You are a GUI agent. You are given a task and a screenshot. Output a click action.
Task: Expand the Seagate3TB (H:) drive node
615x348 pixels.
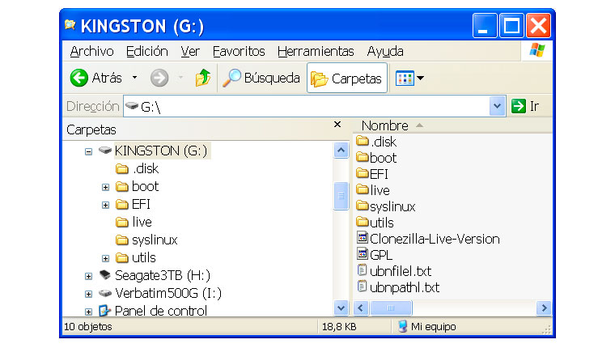pyautogui.click(x=89, y=276)
